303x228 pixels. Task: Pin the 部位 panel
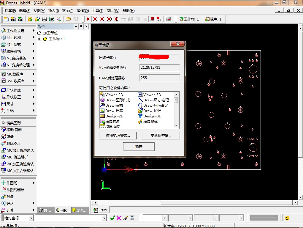[x=81, y=26]
